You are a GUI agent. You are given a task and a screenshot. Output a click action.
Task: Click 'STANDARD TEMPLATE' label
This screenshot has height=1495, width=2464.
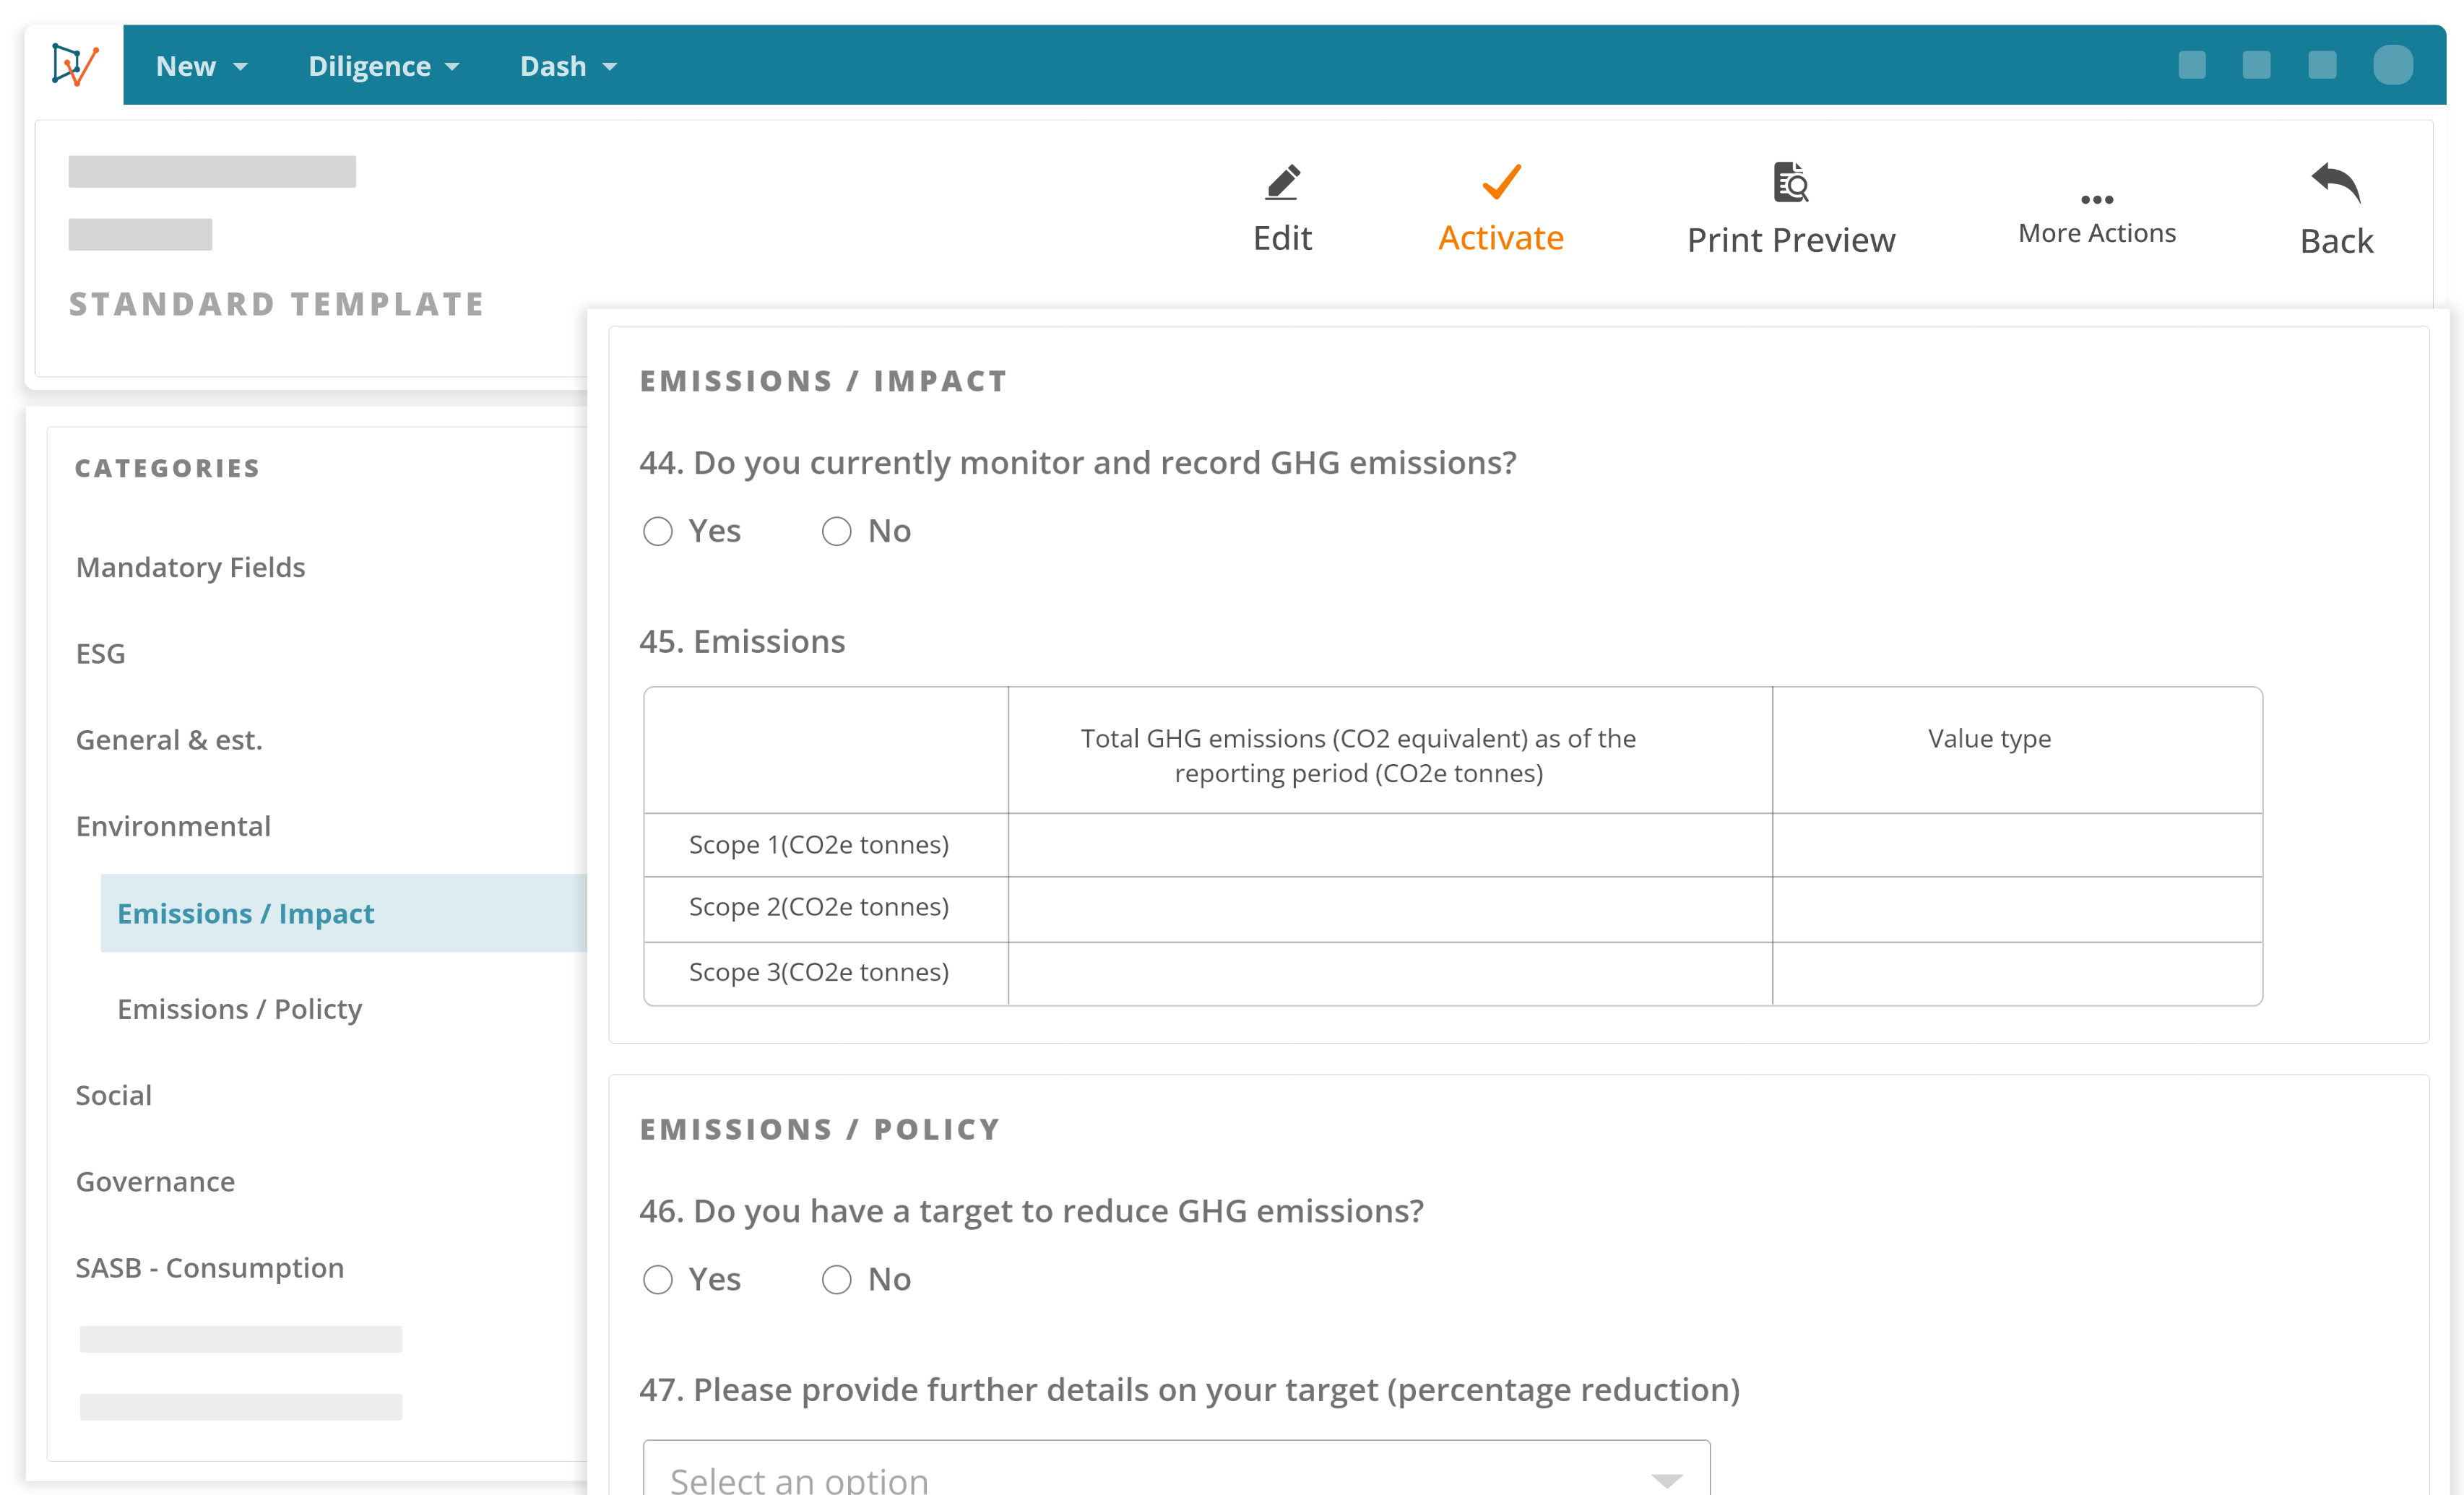[276, 304]
